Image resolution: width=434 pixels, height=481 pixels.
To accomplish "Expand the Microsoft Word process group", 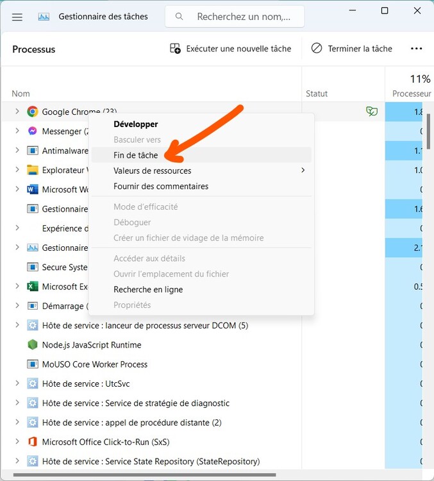I will coord(17,189).
